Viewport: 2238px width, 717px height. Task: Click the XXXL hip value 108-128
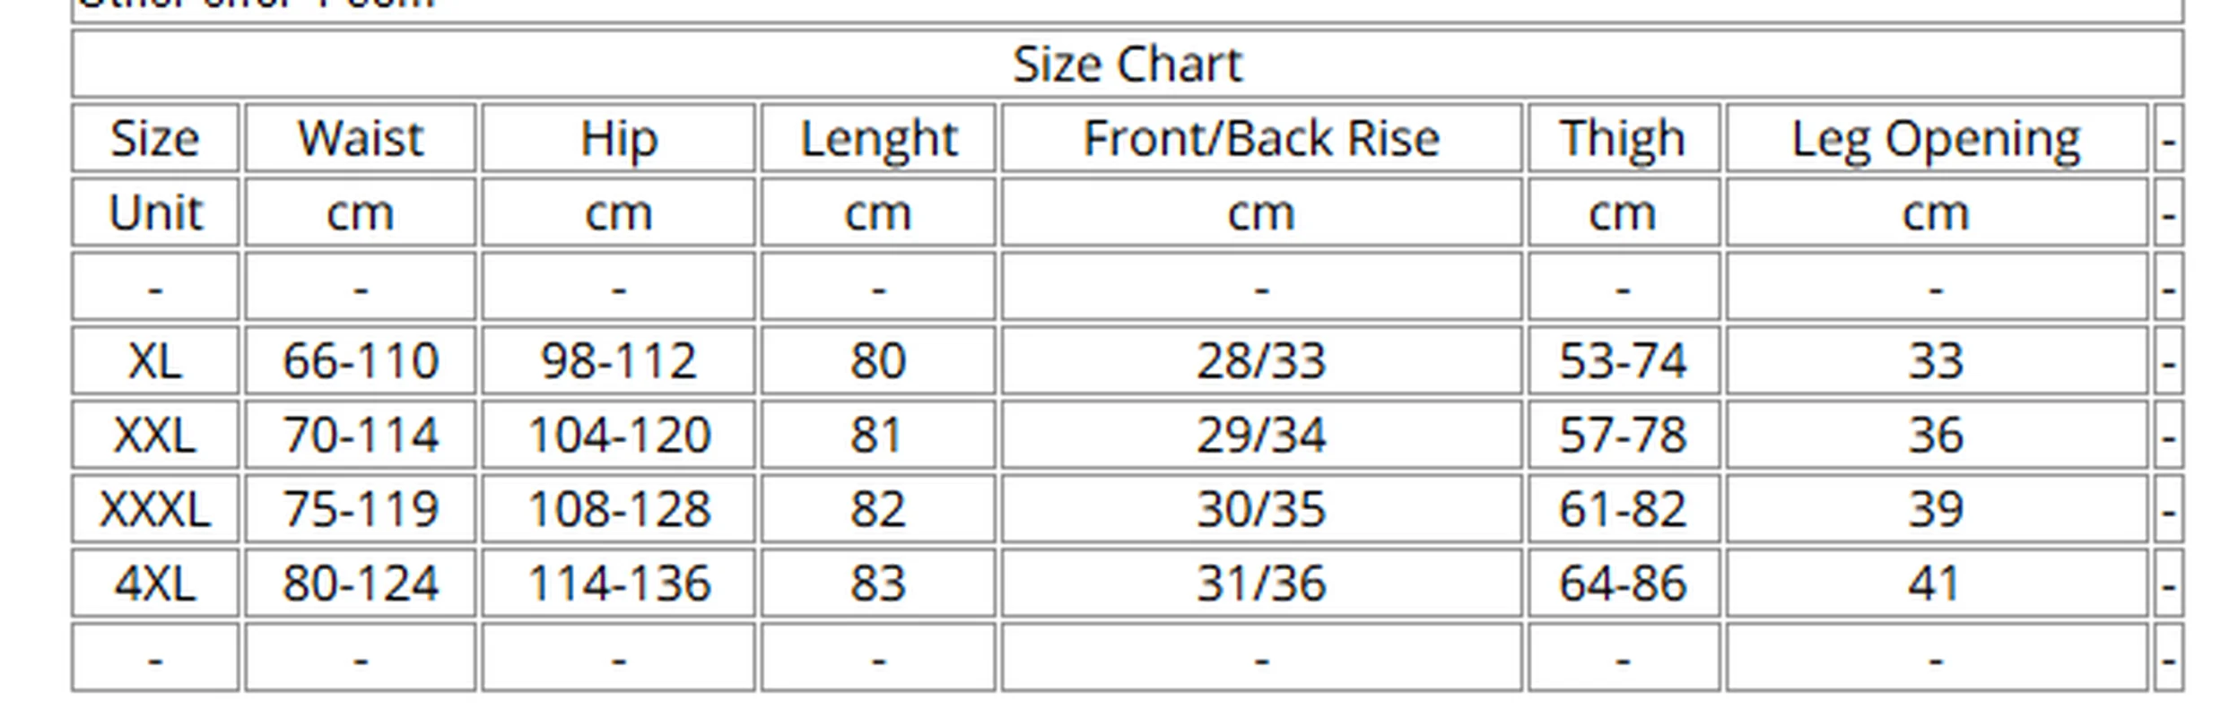click(x=618, y=509)
